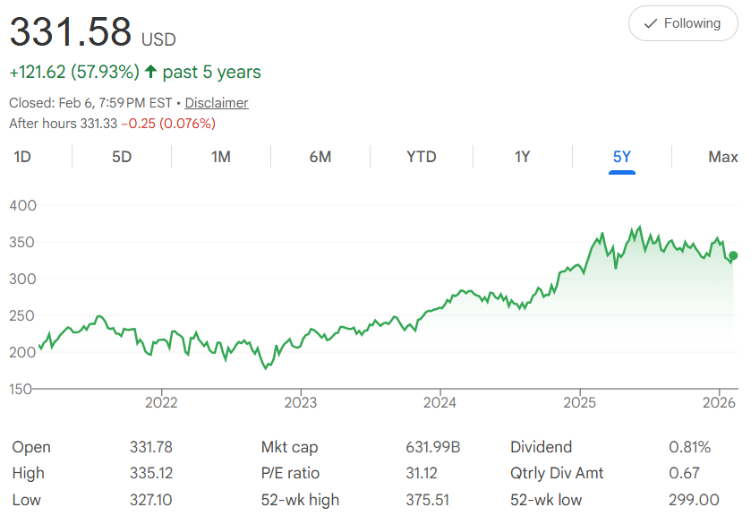Show the 1M price chart
The width and height of the screenshot is (751, 516).
coord(221,157)
